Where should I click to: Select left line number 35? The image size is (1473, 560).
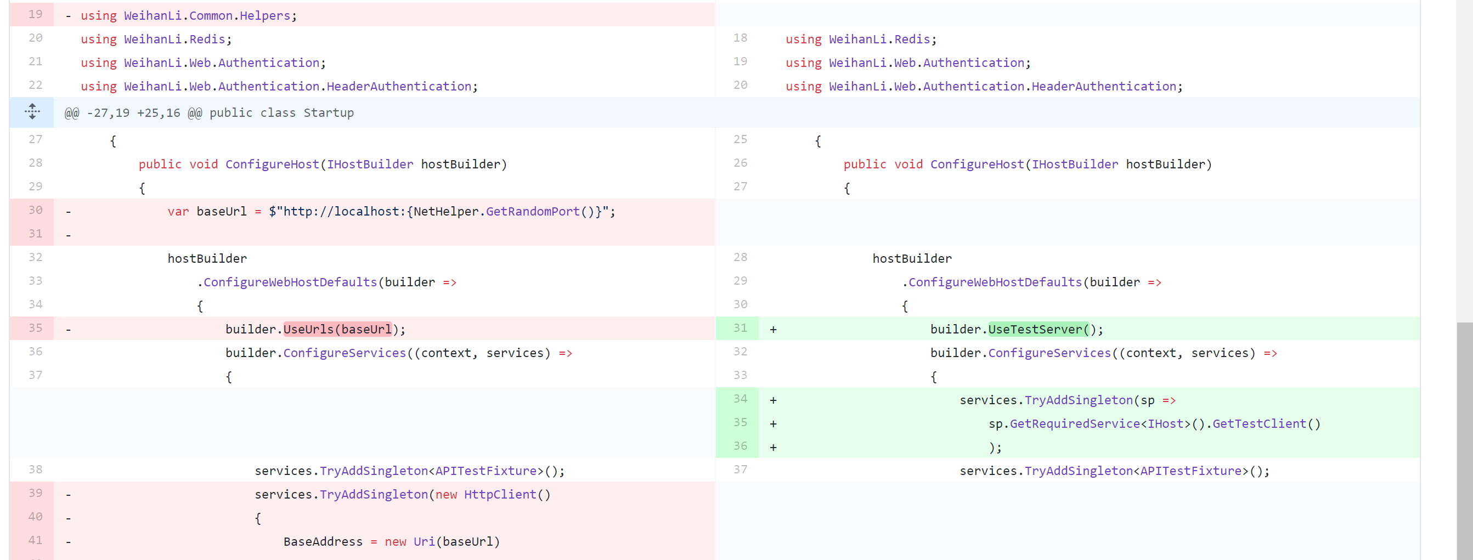36,328
